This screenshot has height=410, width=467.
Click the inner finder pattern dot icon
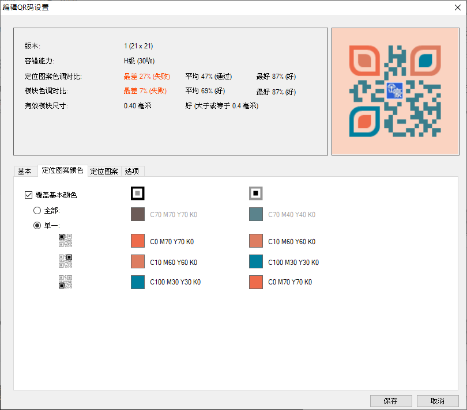(x=256, y=193)
